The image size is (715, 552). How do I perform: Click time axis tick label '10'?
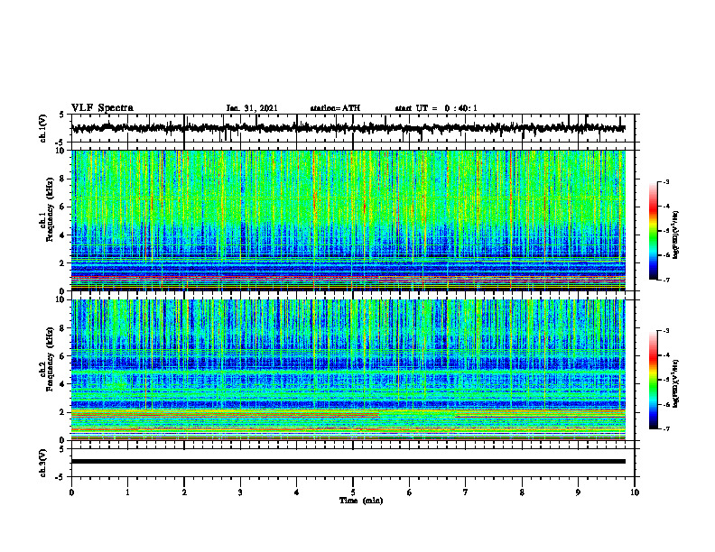(635, 492)
